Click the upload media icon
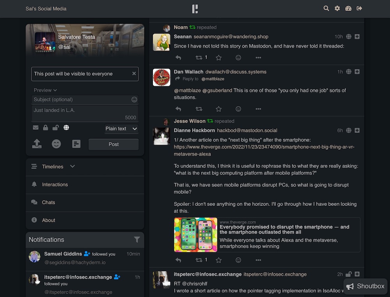390x297 pixels. pyautogui.click(x=37, y=144)
